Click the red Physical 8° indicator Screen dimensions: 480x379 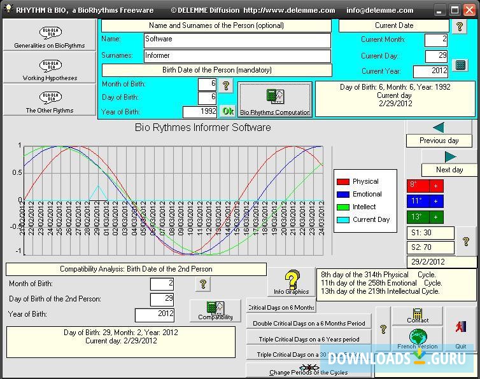coord(425,185)
